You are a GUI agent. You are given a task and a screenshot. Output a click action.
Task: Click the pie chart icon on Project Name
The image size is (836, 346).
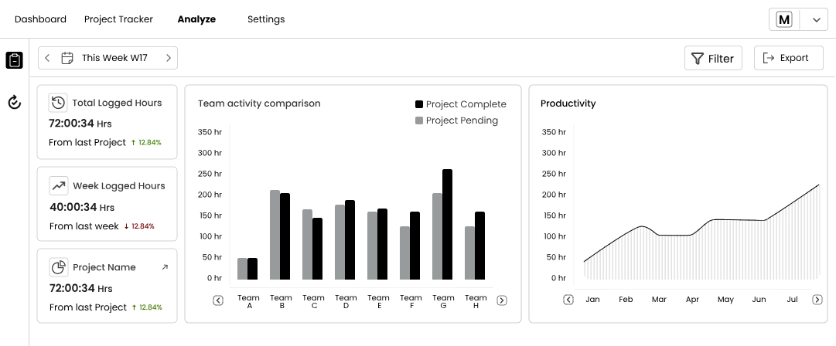point(59,267)
